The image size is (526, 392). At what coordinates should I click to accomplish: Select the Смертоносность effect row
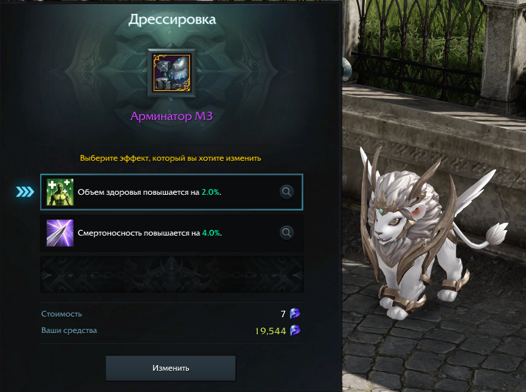click(x=171, y=233)
